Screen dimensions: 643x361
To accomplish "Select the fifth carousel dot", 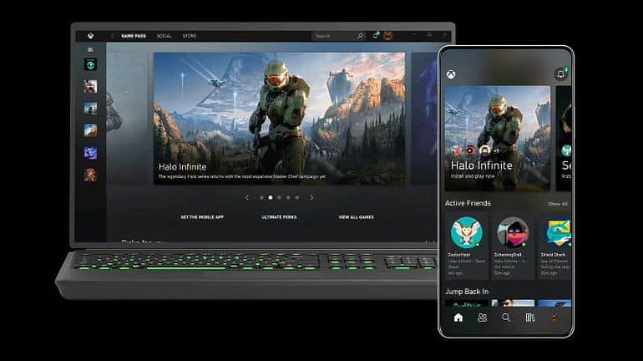I will coord(297,198).
